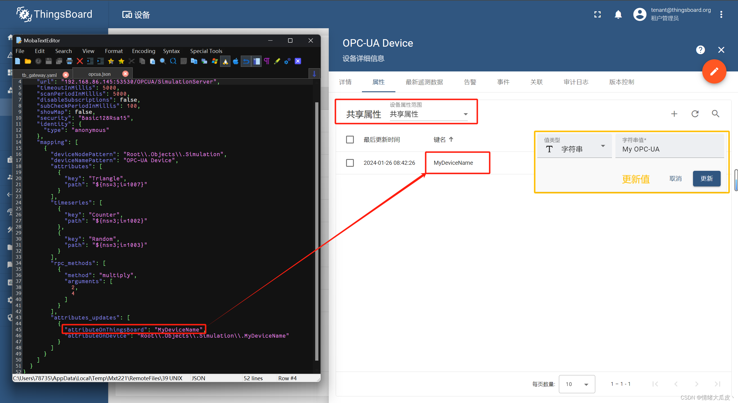Click the 字符串值 input field
This screenshot has width=738, height=403.
670,149
